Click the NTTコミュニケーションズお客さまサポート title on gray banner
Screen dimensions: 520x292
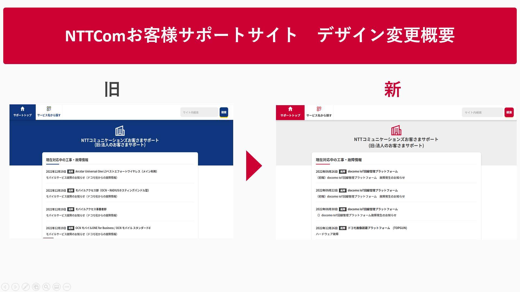pos(396,140)
